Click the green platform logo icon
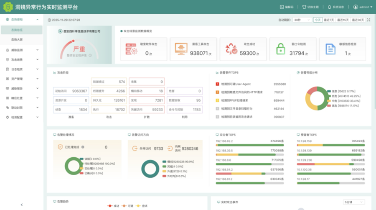Image resolution: width=376 pixels, height=210 pixels. click(8, 7)
